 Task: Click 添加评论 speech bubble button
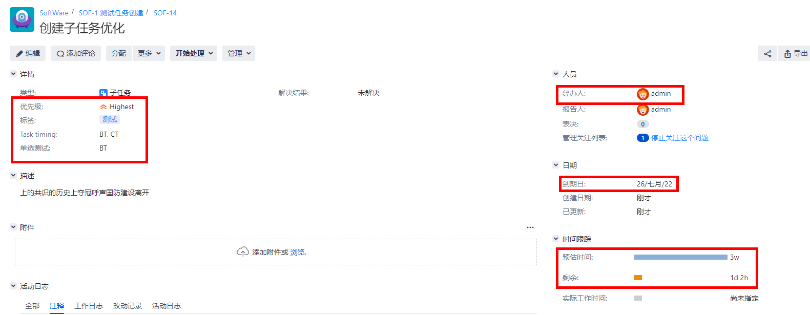coord(76,53)
